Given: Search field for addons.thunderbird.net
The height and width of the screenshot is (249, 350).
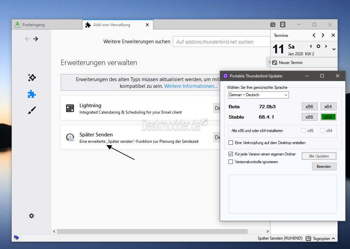Looking at the screenshot, I should click(x=221, y=42).
